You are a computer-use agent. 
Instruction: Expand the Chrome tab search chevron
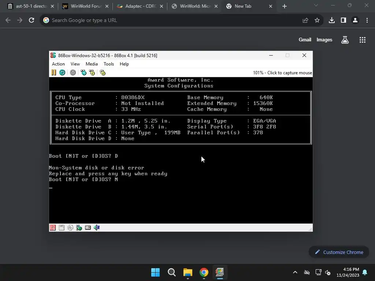(x=316, y=5)
